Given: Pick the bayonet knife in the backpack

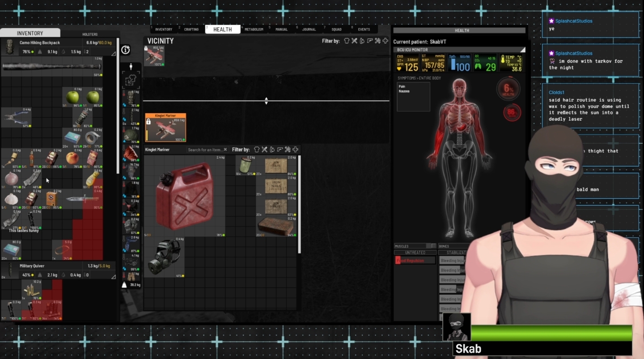Looking at the screenshot, I should tap(83, 199).
